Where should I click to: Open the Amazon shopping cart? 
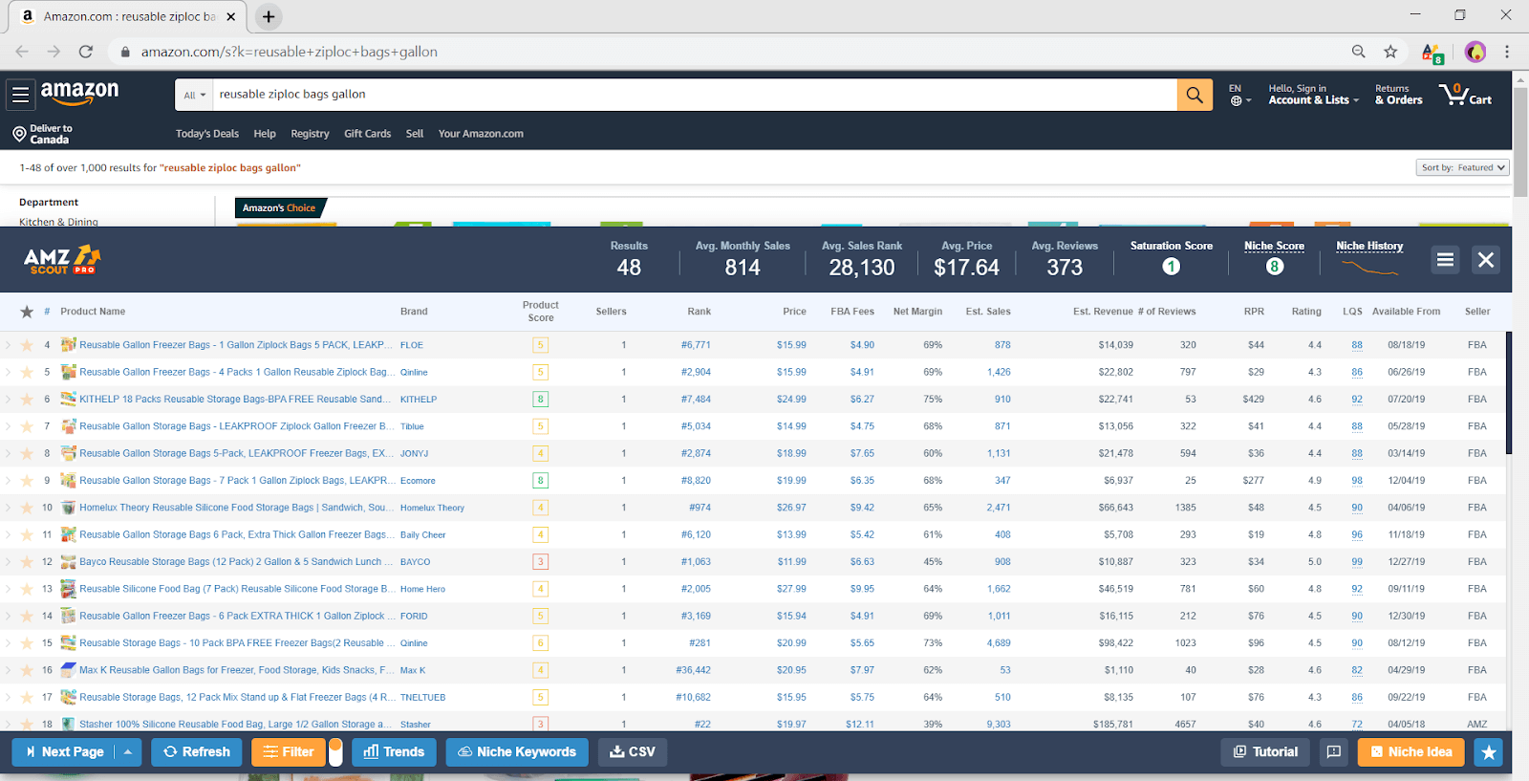[1466, 95]
